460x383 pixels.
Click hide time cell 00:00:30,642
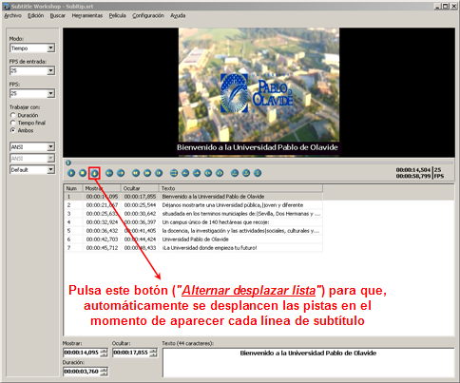click(x=140, y=214)
